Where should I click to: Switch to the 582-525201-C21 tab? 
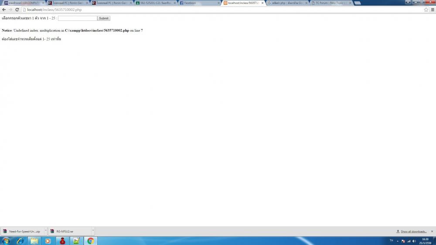click(155, 3)
